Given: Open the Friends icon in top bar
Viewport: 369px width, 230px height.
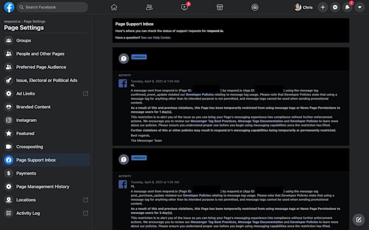Looking at the screenshot, I should coord(149,7).
